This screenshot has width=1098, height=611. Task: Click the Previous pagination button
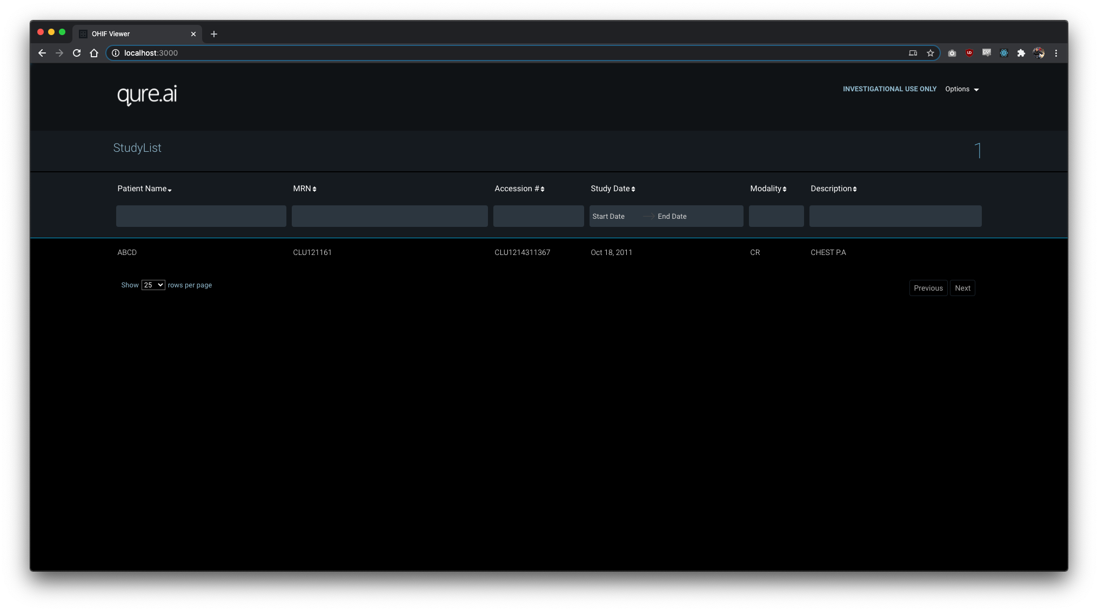coord(928,287)
